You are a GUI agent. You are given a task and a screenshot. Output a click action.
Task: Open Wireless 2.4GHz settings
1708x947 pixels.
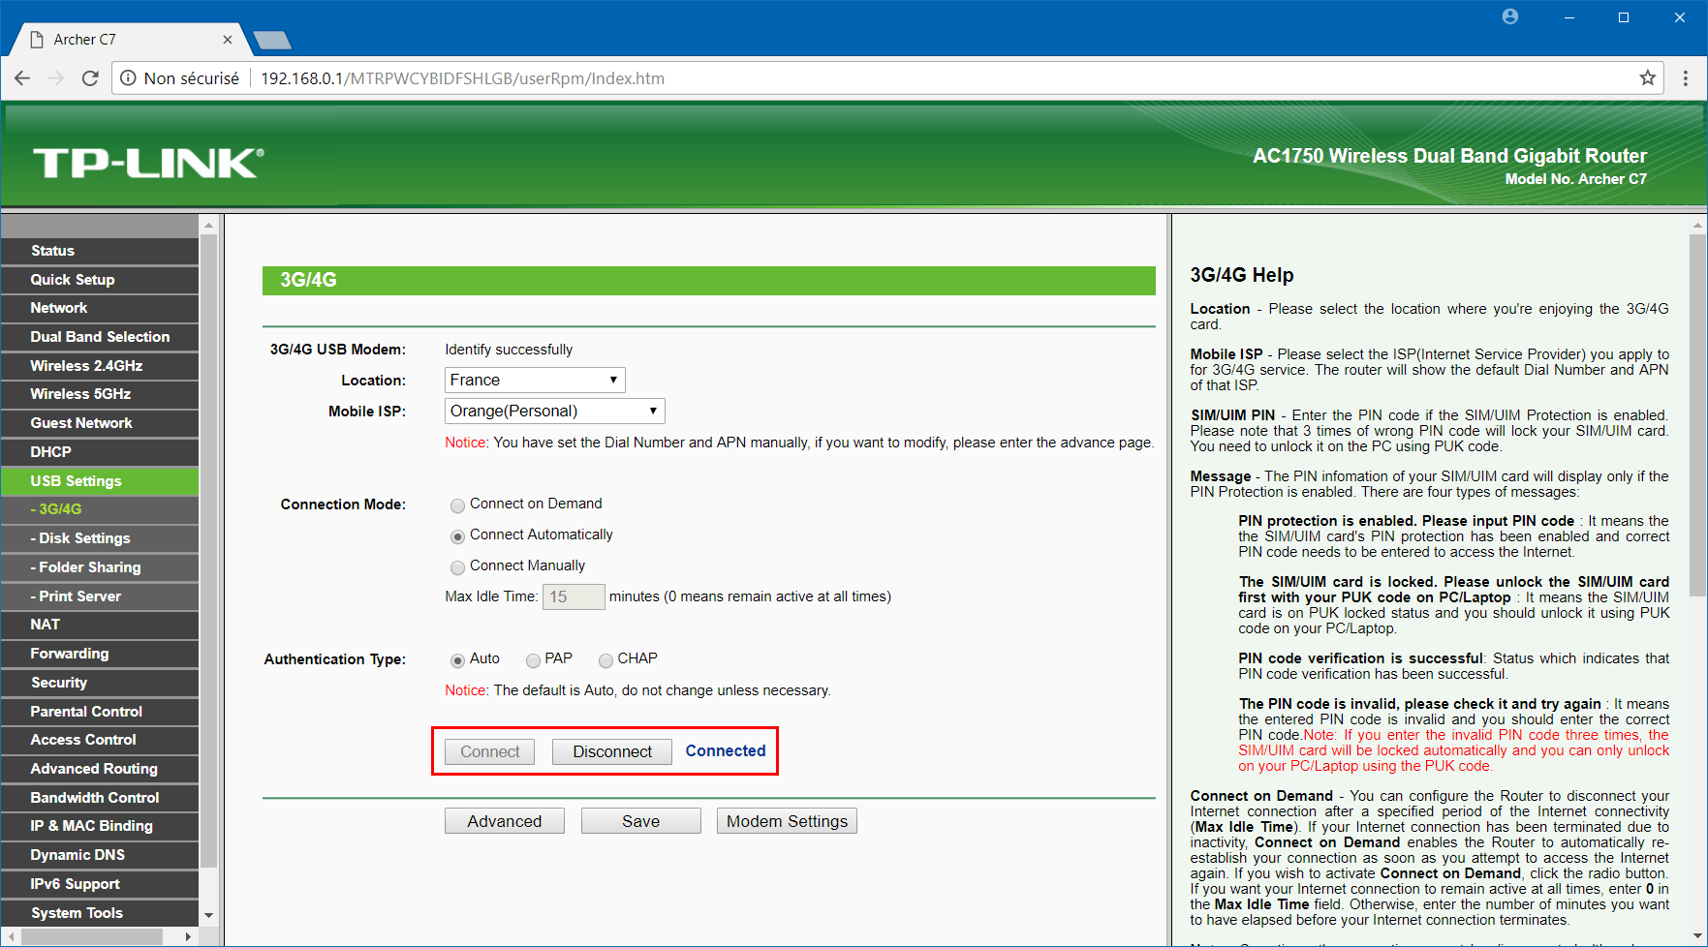pyautogui.click(x=100, y=366)
